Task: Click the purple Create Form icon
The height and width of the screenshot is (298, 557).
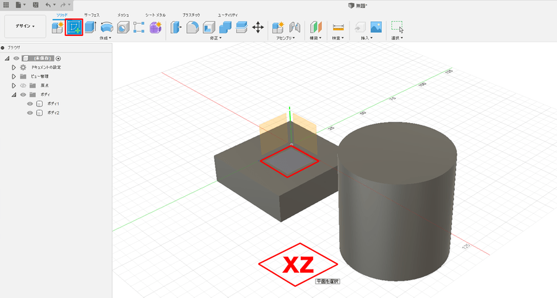Action: point(155,27)
